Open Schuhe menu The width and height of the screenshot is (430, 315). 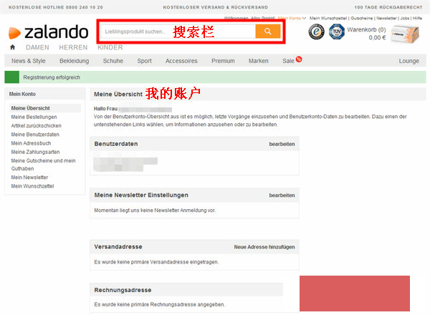tap(113, 61)
